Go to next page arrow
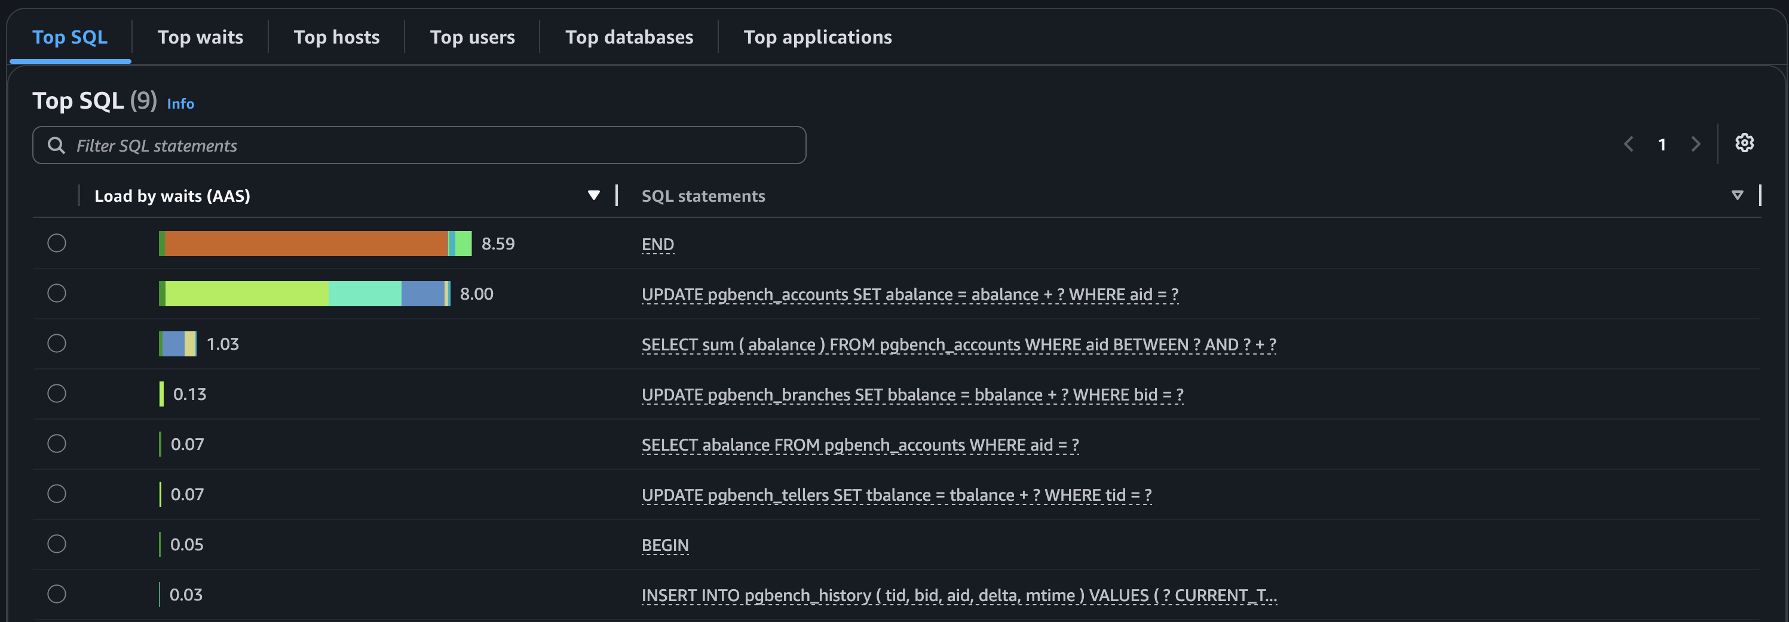 pyautogui.click(x=1695, y=144)
